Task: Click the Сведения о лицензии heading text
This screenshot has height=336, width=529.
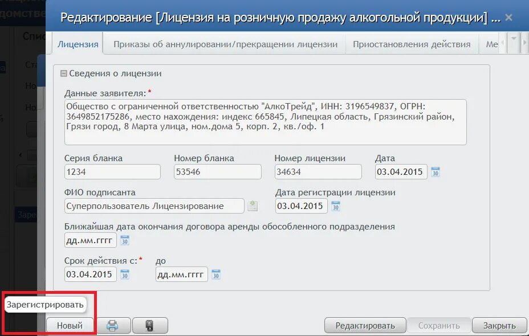Action: [x=115, y=73]
